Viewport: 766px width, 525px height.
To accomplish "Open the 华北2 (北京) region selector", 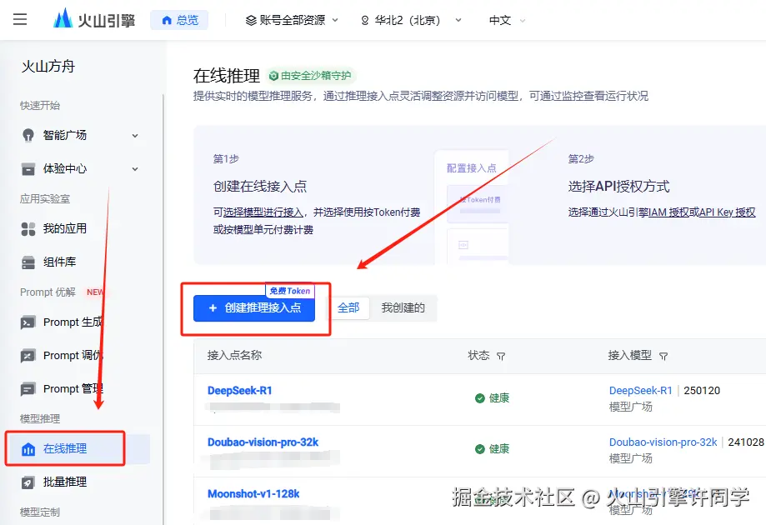I will pyautogui.click(x=411, y=20).
